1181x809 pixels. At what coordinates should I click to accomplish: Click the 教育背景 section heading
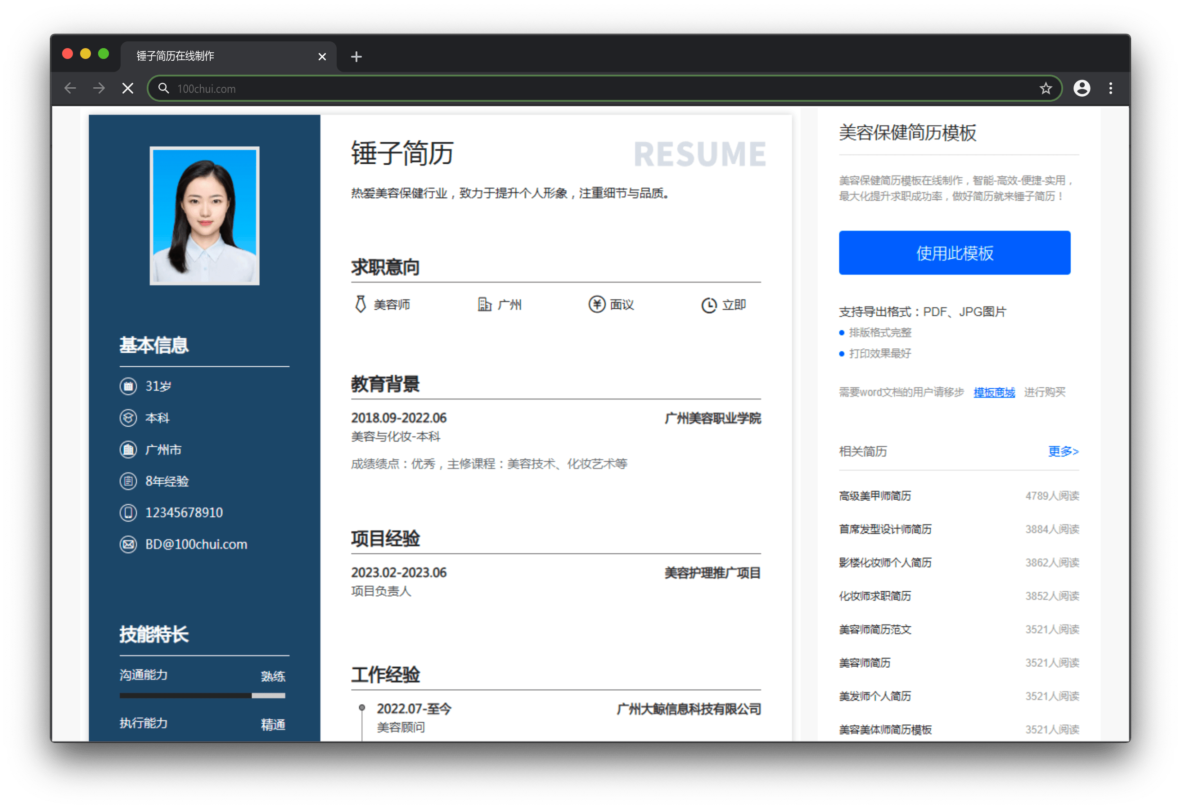pyautogui.click(x=385, y=384)
